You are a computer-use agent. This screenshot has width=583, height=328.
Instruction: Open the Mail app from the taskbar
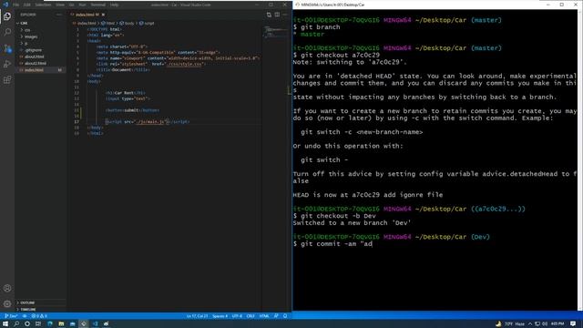[73, 324]
